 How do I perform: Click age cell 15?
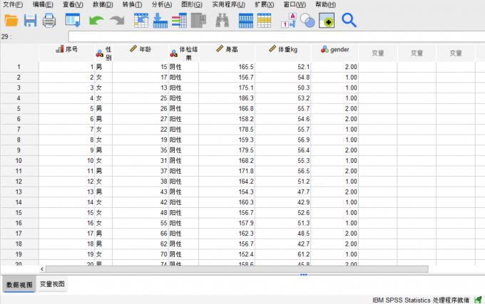(140, 67)
